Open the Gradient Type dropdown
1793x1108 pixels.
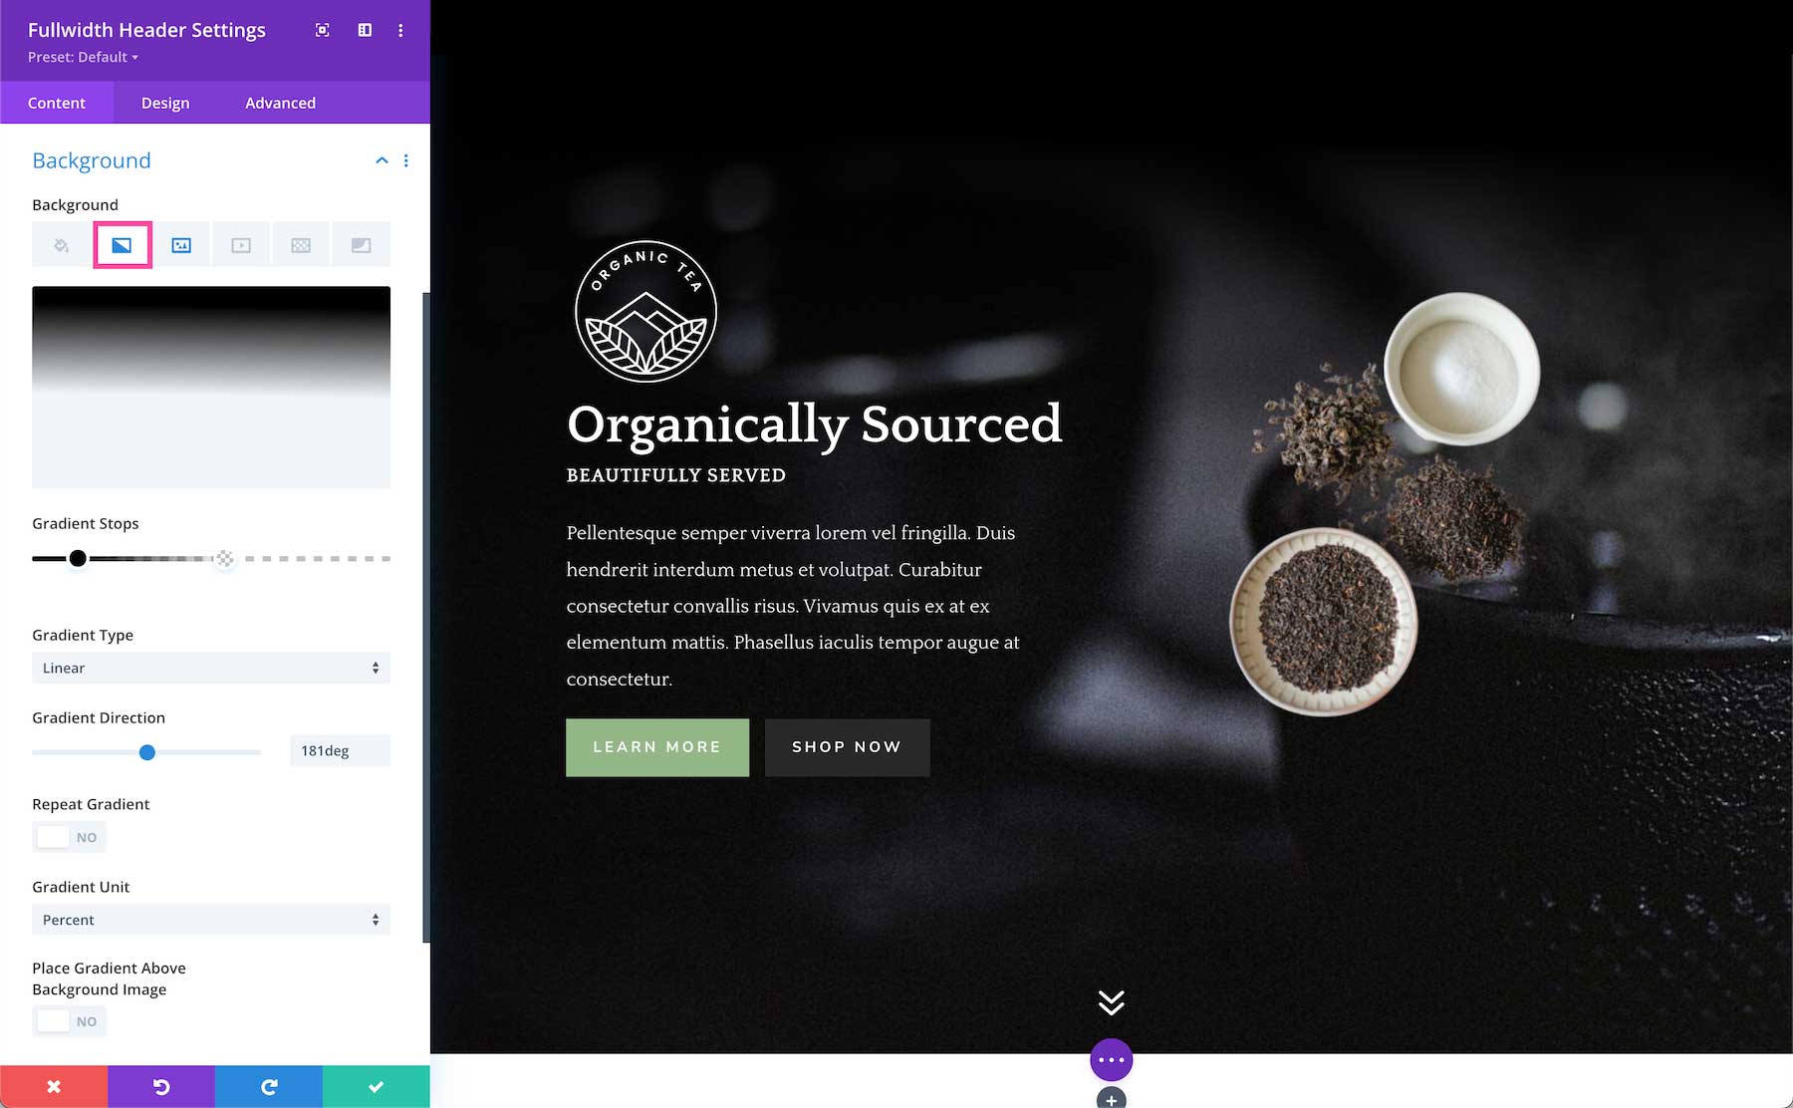click(x=211, y=668)
